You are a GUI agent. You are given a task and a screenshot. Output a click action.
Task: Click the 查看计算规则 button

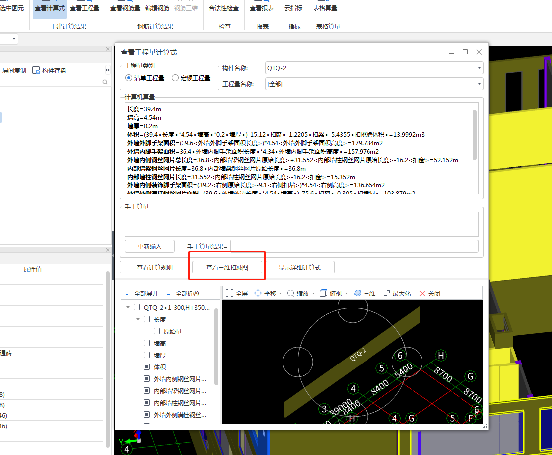tap(154, 268)
